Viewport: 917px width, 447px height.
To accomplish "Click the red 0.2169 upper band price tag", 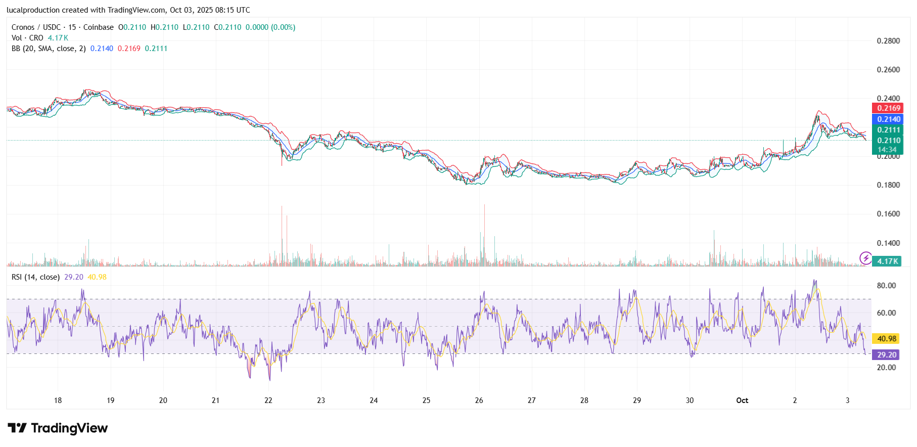I will point(888,108).
